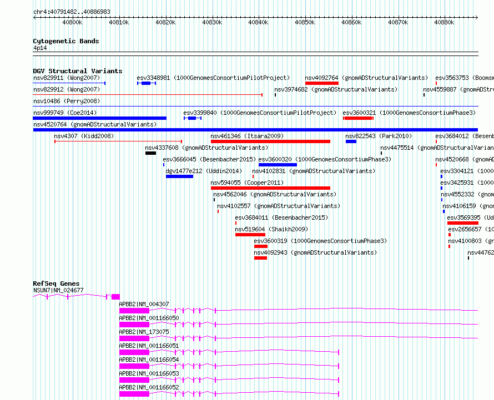Click the red esv3600321 Phase3 variant bar
The image size is (494, 400).
(358, 118)
